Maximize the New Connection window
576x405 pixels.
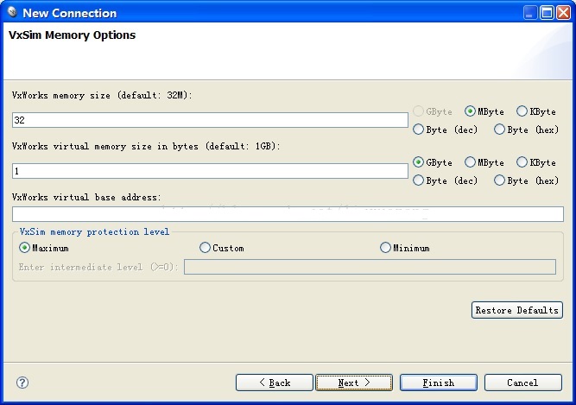tap(547, 13)
